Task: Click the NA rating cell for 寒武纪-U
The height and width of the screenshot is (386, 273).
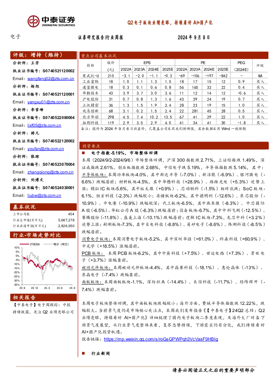Action: [260, 76]
